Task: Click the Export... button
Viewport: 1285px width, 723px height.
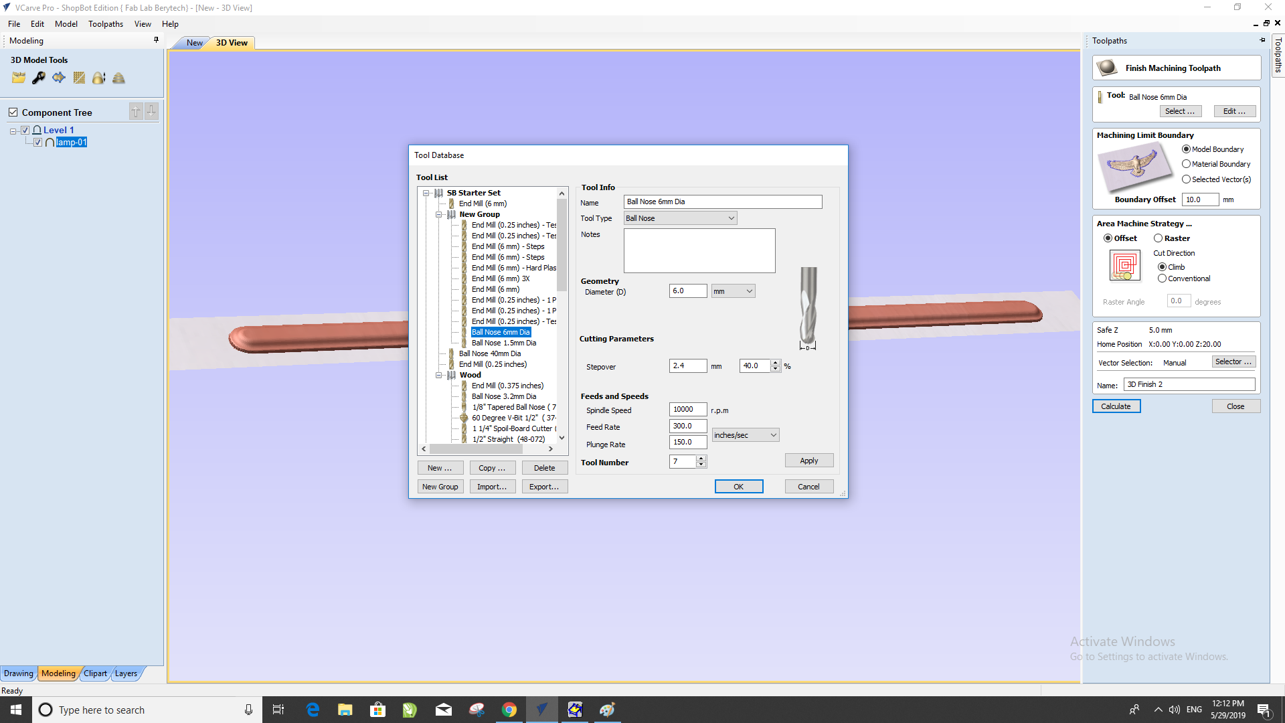Action: click(544, 487)
